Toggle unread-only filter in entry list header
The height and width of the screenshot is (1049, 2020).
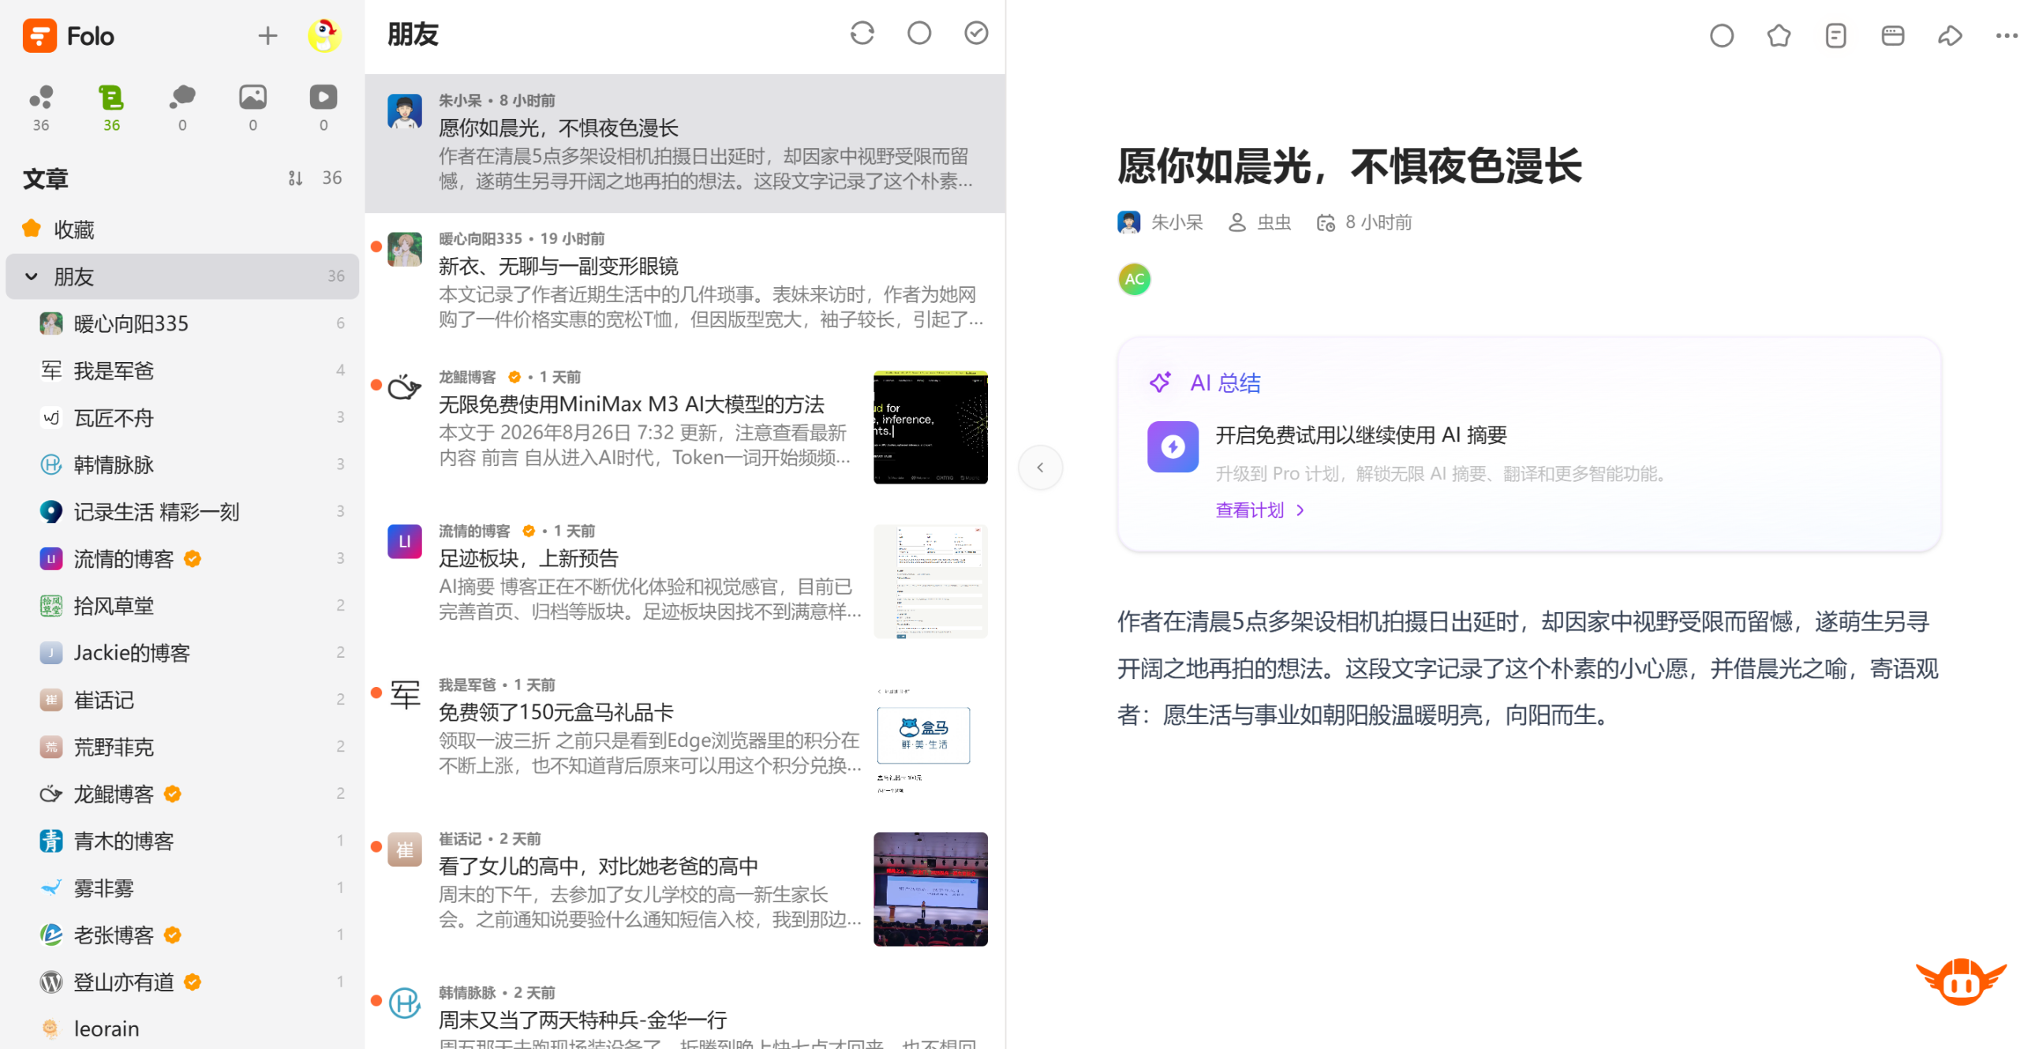(918, 33)
